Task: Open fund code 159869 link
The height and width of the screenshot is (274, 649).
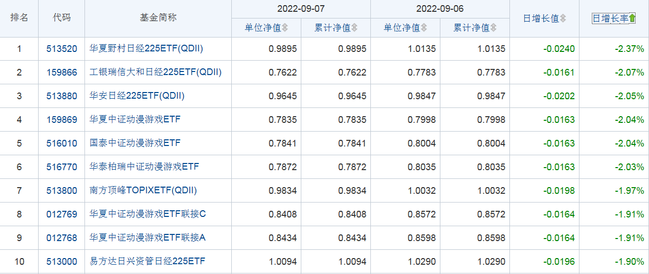Action: tap(61, 120)
